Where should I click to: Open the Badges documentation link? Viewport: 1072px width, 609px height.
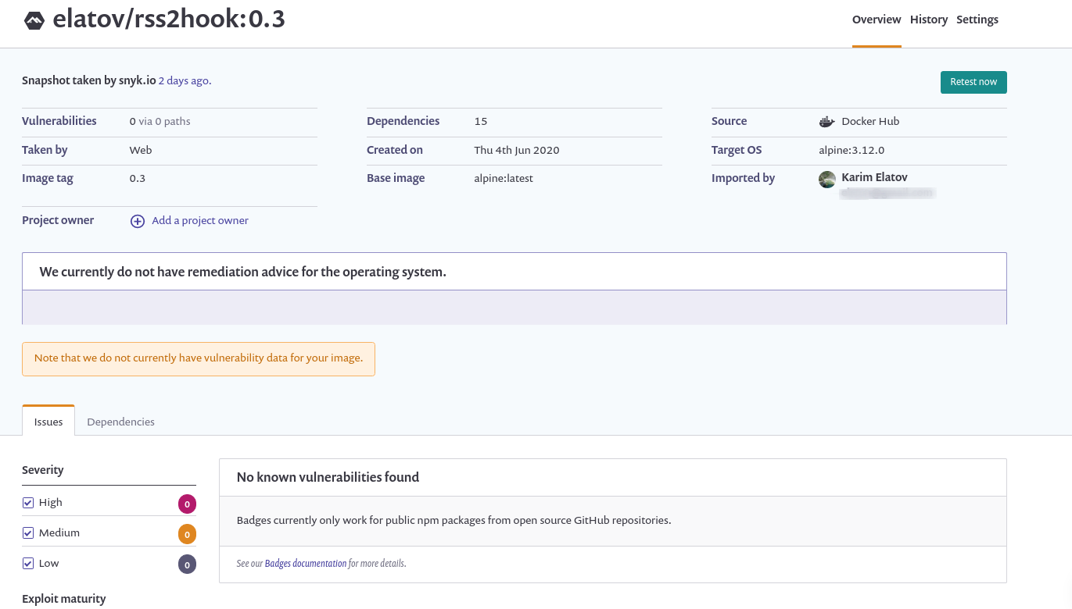(x=306, y=563)
